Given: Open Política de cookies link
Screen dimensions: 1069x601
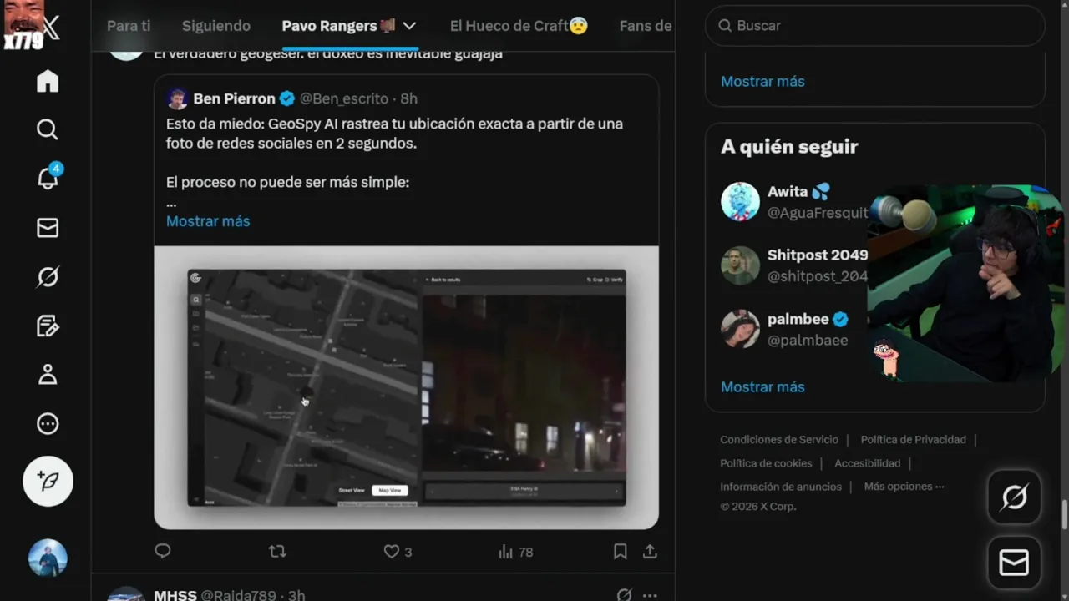Looking at the screenshot, I should tap(766, 463).
